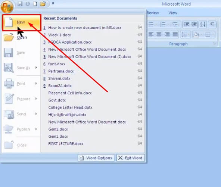Select Open in the Office menu

point(21,37)
